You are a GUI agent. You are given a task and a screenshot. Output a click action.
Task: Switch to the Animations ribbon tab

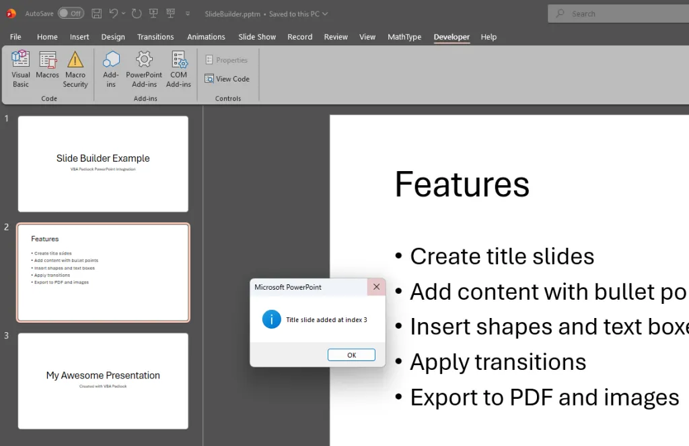pyautogui.click(x=206, y=37)
